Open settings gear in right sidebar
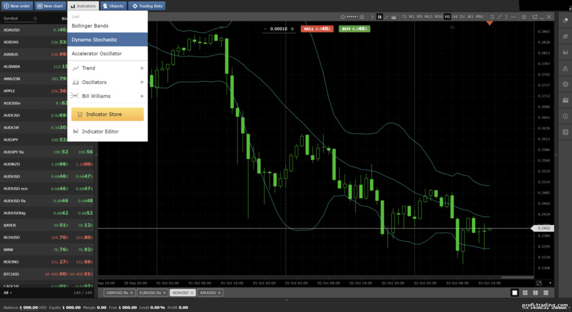Viewport: 572px width, 312px height. [x=565, y=84]
